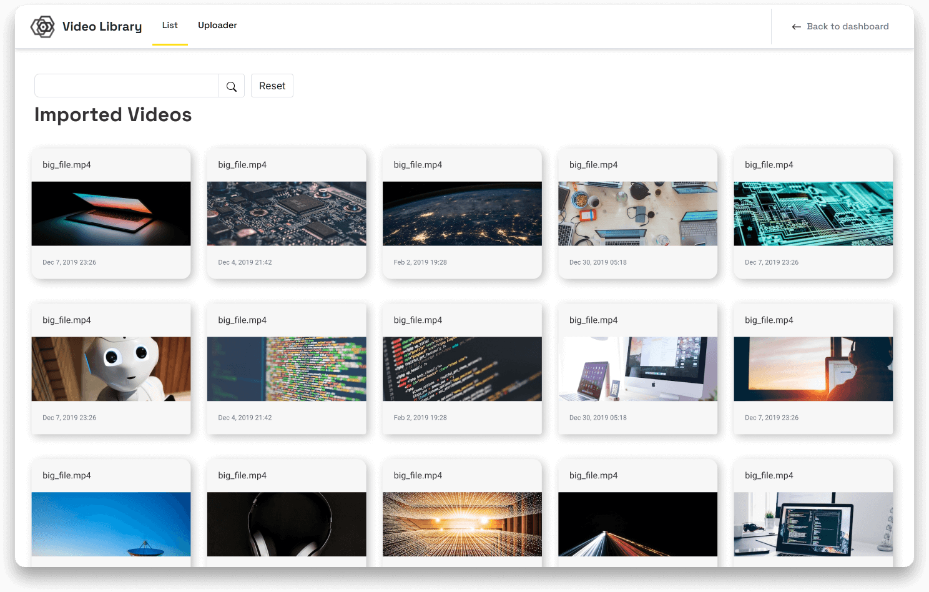The height and width of the screenshot is (592, 929).
Task: Click the search magnifier icon
Action: (x=231, y=86)
